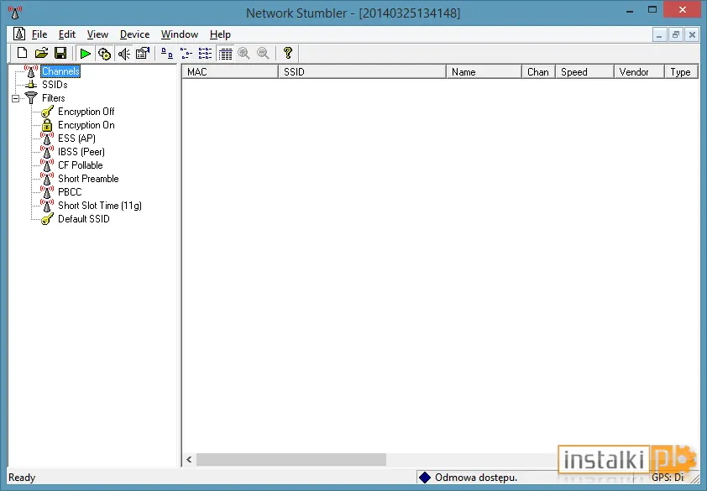Toggle auto reconfigure gears icon

pos(104,54)
